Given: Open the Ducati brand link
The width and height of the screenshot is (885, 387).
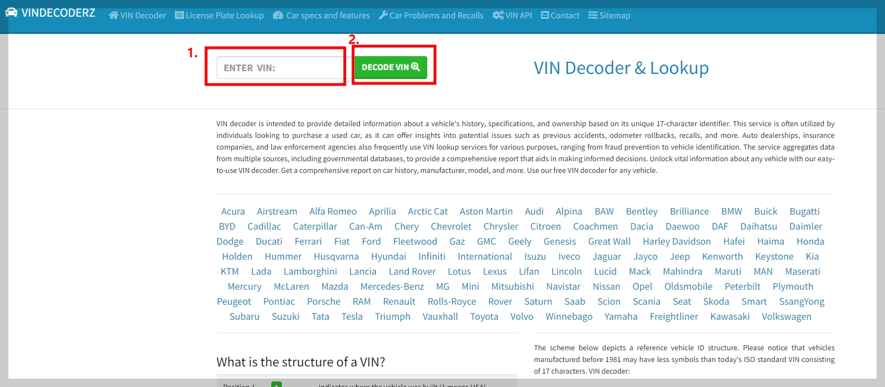Looking at the screenshot, I should click(x=269, y=241).
